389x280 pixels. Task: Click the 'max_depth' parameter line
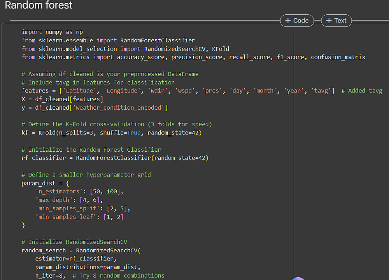point(69,200)
